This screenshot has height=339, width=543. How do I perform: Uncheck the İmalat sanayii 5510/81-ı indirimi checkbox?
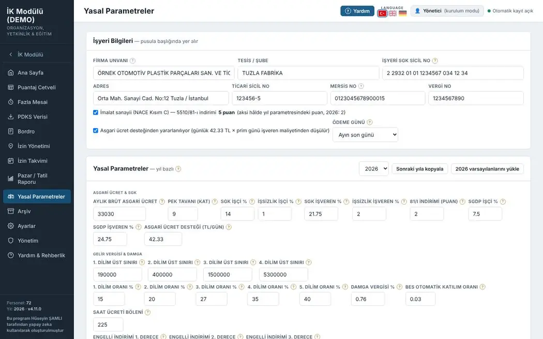point(96,113)
